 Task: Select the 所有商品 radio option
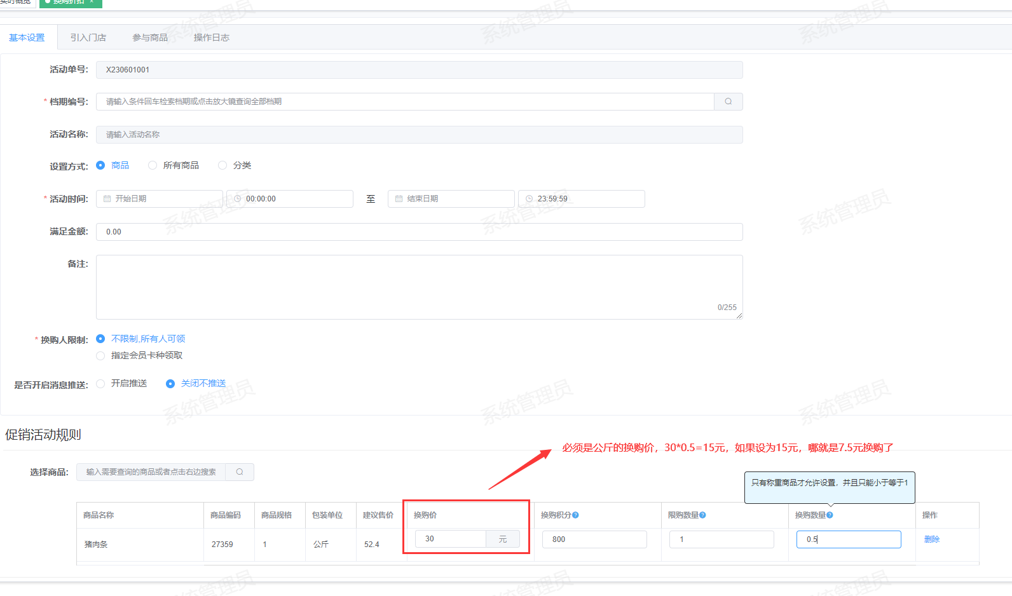153,165
